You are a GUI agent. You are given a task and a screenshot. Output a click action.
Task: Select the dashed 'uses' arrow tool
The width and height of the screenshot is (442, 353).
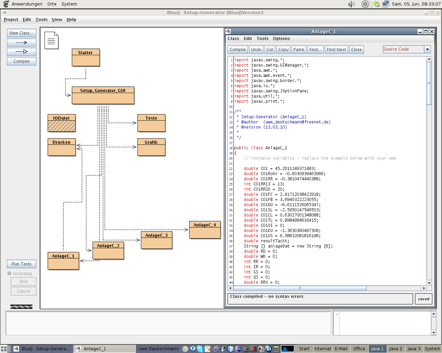[x=21, y=42]
